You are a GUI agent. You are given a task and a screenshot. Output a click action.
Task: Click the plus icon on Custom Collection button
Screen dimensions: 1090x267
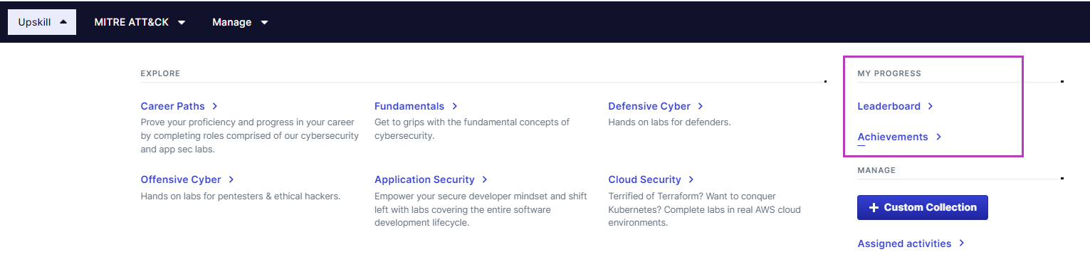[x=874, y=207]
